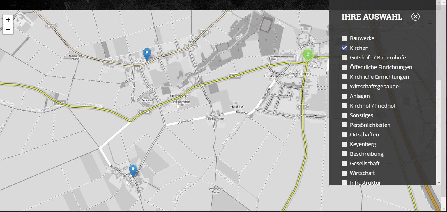Expand the green cluster marker at Keyenberg

pyautogui.click(x=308, y=54)
